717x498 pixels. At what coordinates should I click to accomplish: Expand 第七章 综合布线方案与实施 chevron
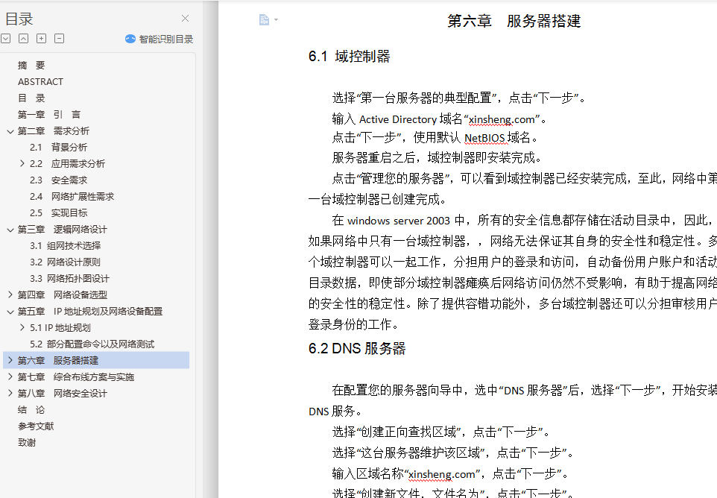click(10, 376)
